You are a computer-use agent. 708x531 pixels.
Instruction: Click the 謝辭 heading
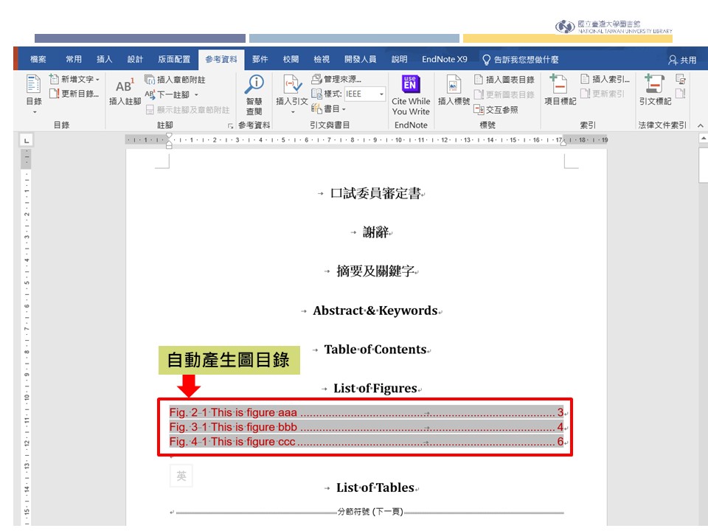[x=375, y=232]
